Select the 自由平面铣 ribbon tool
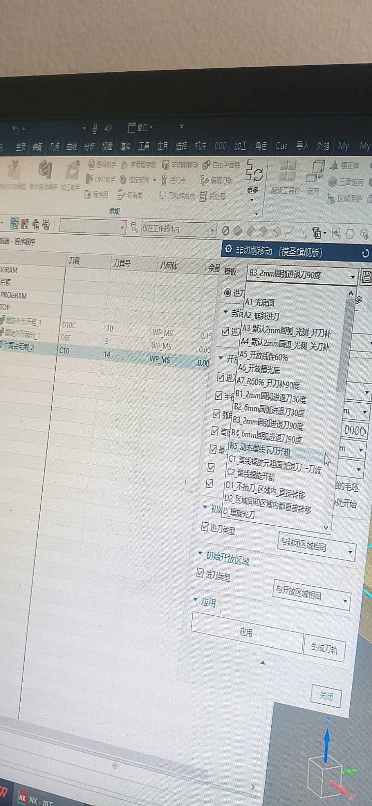The image size is (372, 806). [221, 165]
